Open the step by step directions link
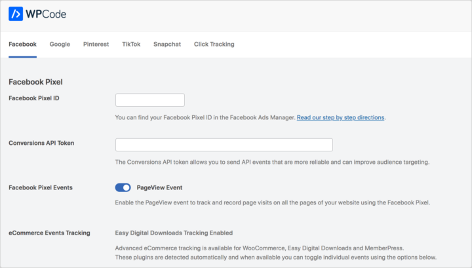472x268 pixels. pyautogui.click(x=340, y=117)
